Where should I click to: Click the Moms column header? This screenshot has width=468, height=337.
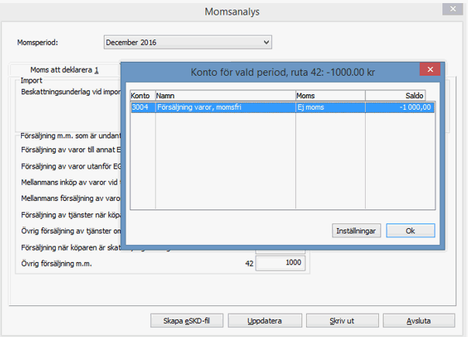pos(329,95)
